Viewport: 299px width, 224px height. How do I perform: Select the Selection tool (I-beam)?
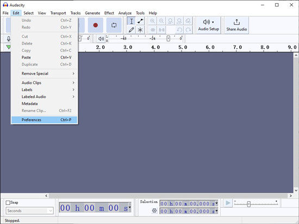pos(132,21)
